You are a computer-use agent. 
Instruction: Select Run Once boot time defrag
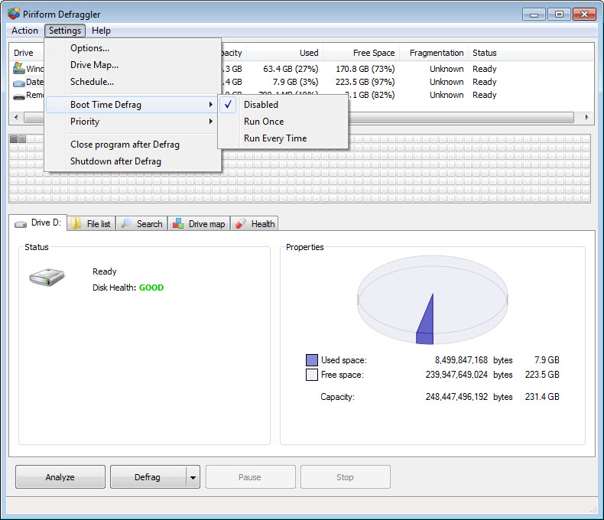[283, 122]
